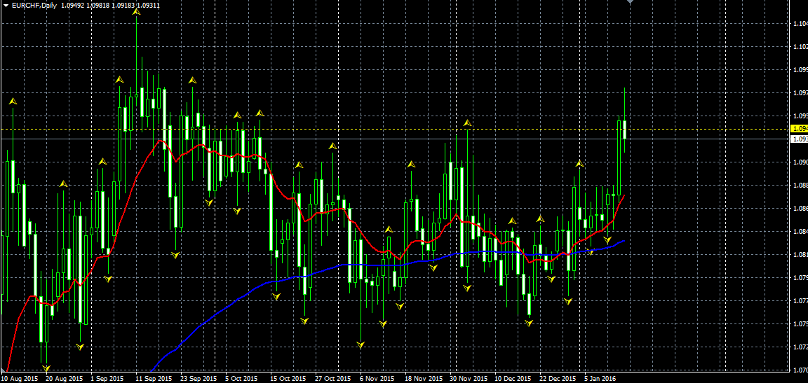The width and height of the screenshot is (808, 383).
Task: Click the EURCHF,Daily chart title
Action: pyautogui.click(x=34, y=6)
